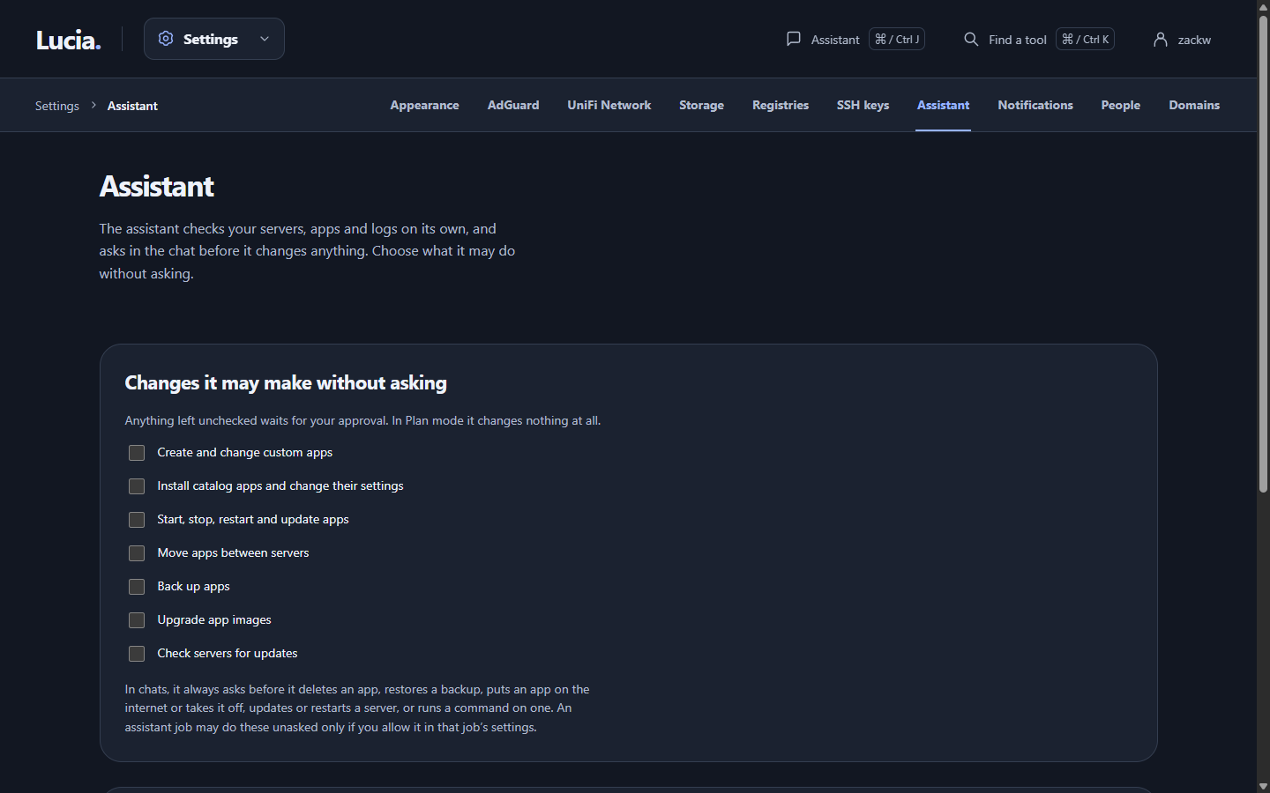Viewport: 1270px width, 793px height.
Task: Enable Create and change custom apps
Action: [x=137, y=453]
